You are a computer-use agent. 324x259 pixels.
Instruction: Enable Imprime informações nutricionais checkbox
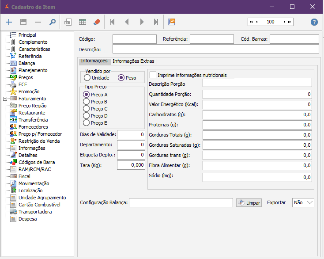(x=153, y=75)
